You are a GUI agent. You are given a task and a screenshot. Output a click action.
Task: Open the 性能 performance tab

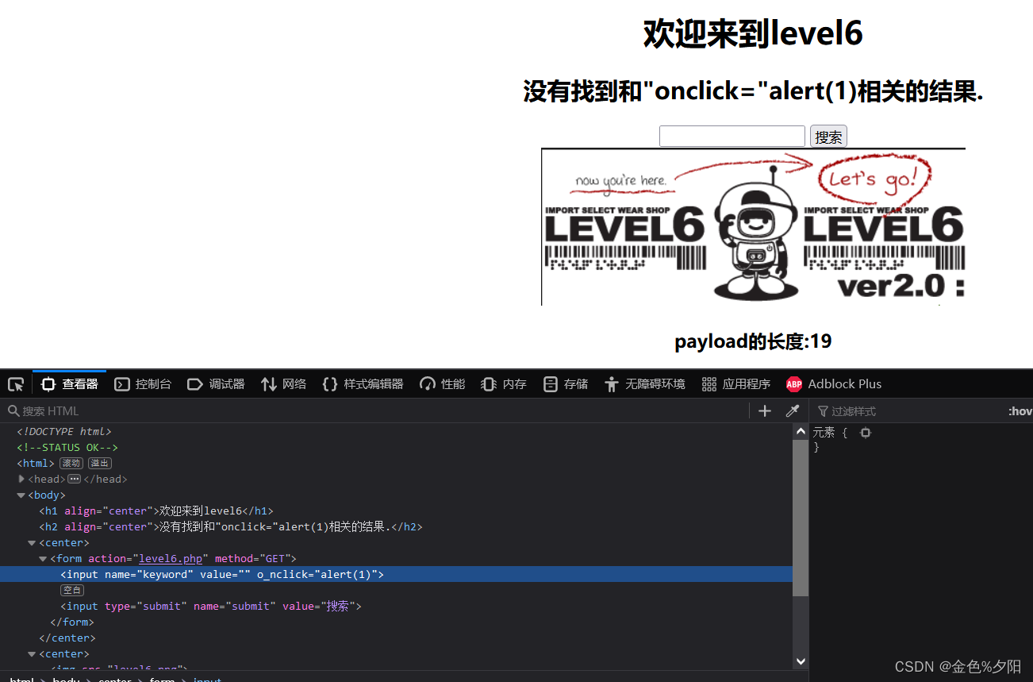pyautogui.click(x=443, y=384)
